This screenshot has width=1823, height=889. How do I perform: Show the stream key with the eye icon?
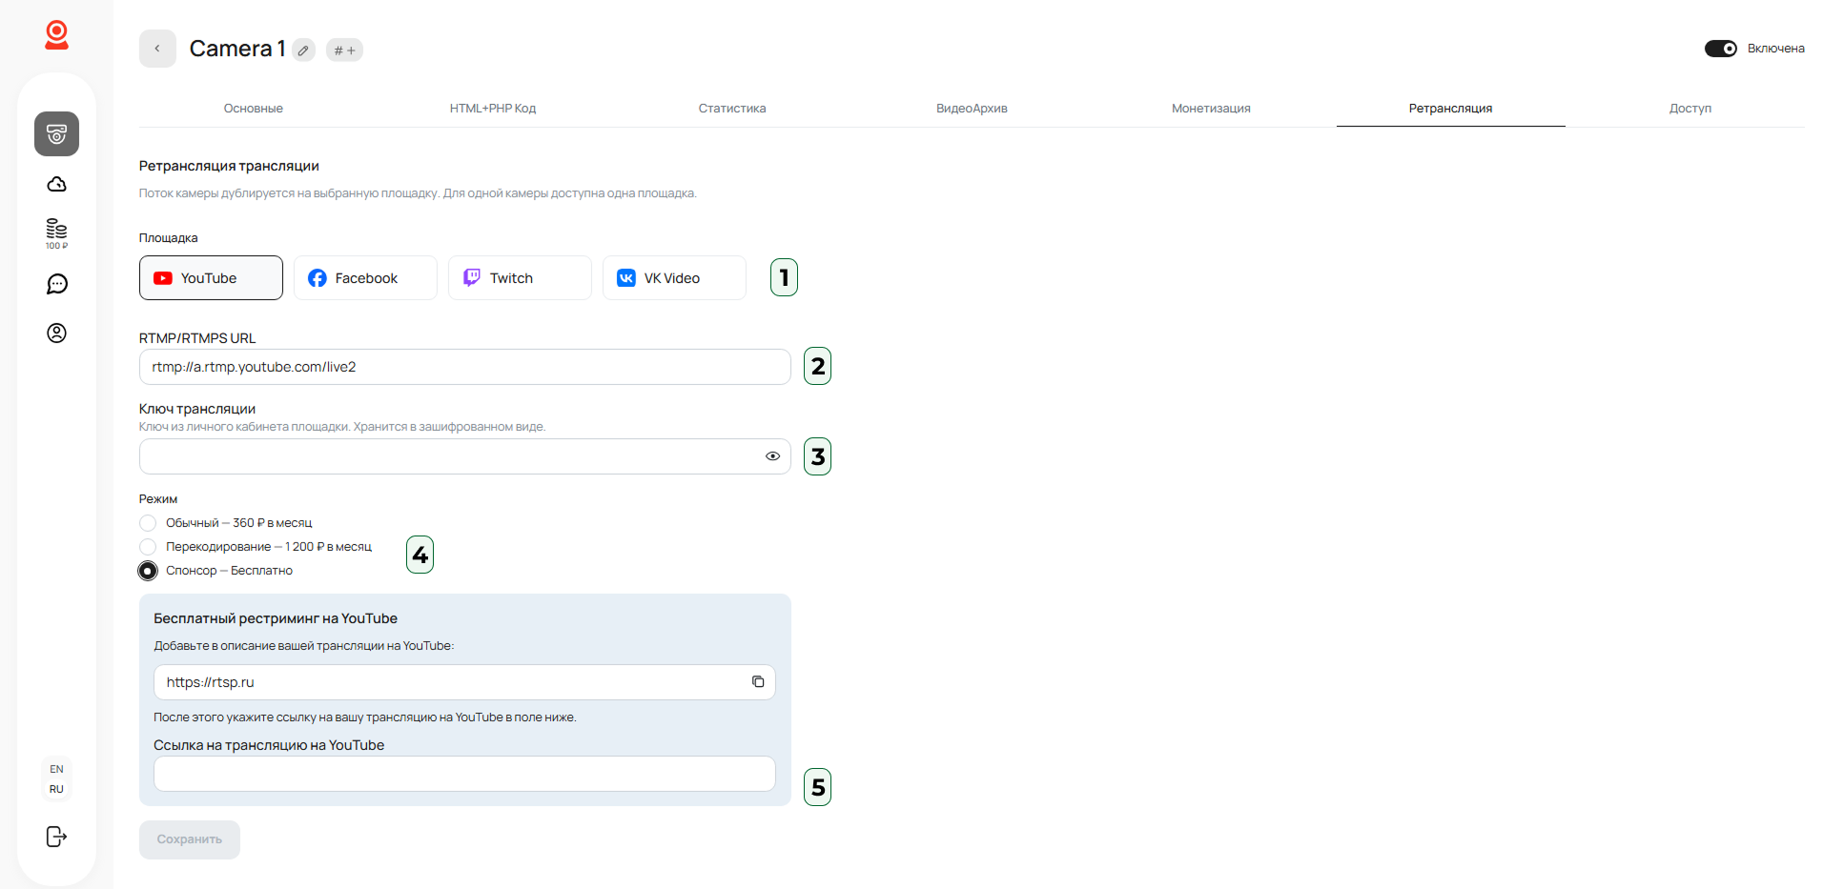click(x=772, y=456)
